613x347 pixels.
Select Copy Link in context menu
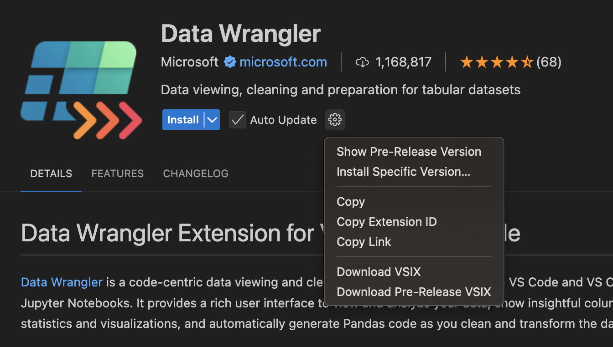coord(364,242)
